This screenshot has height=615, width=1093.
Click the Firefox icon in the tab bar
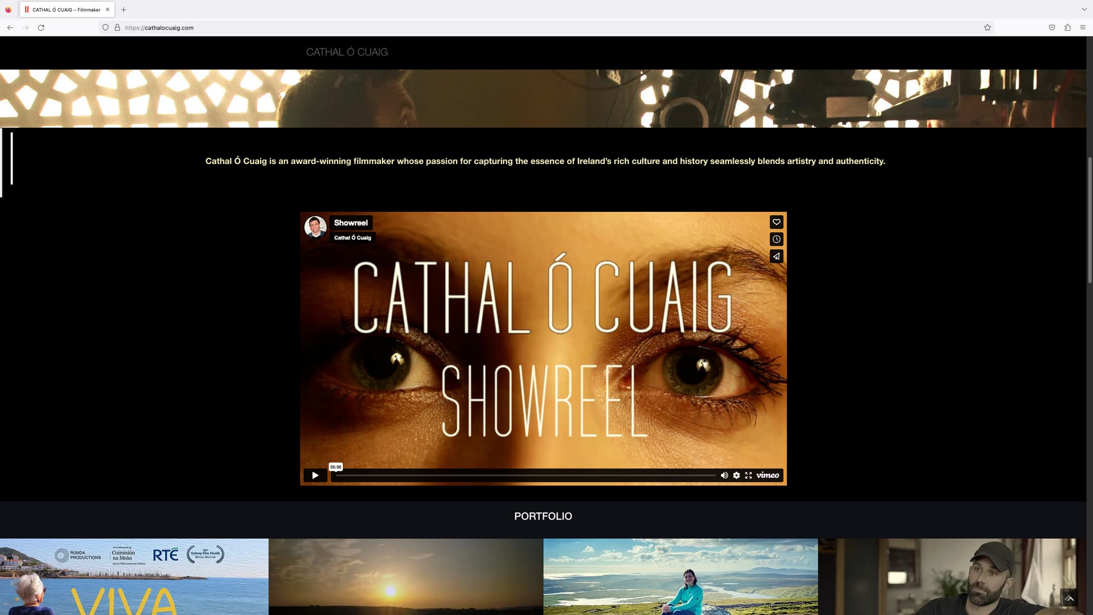(8, 10)
